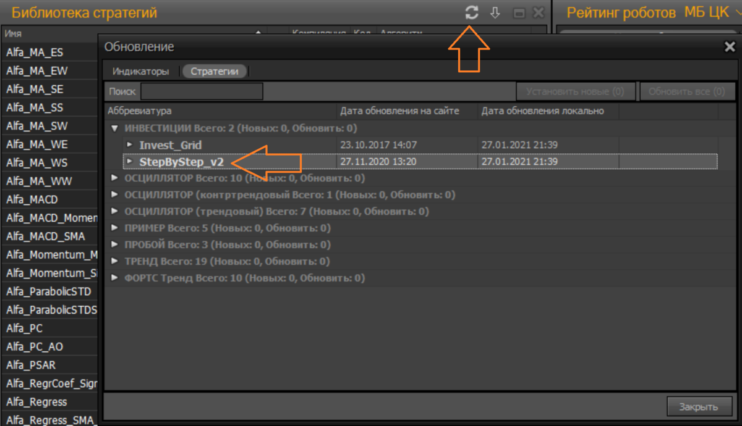Select Alfa_PC in the strategy library
This screenshot has height=426, width=742.
pyautogui.click(x=24, y=328)
